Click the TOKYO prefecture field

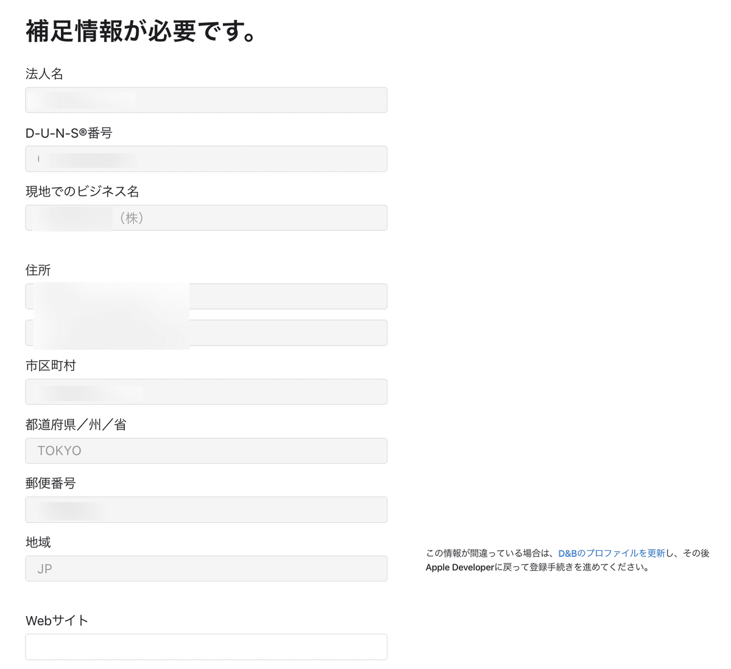(x=206, y=451)
